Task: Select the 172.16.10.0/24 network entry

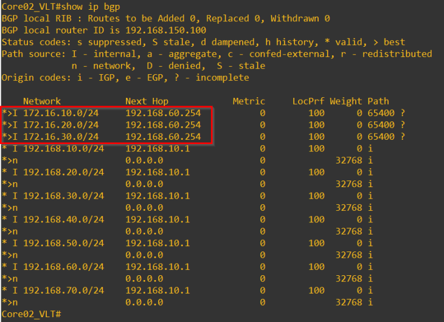Action: point(61,114)
